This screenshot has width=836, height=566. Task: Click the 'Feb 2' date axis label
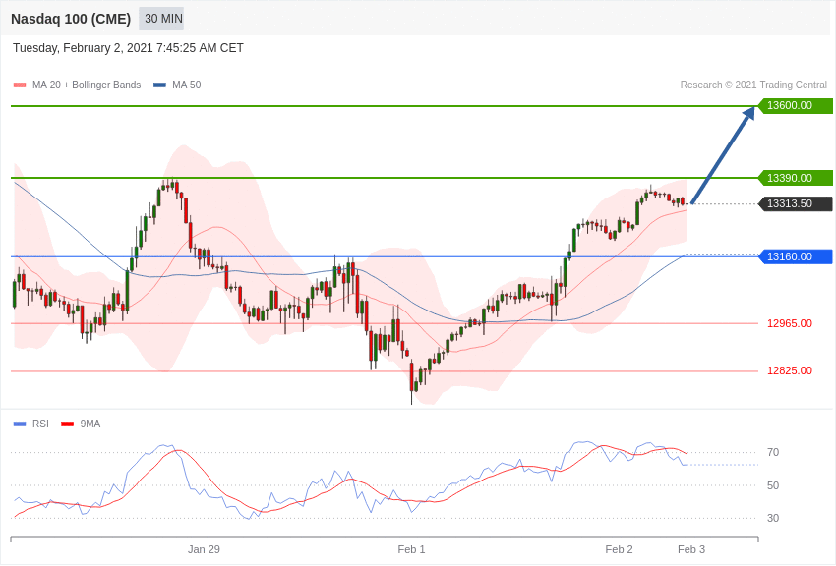tap(619, 549)
